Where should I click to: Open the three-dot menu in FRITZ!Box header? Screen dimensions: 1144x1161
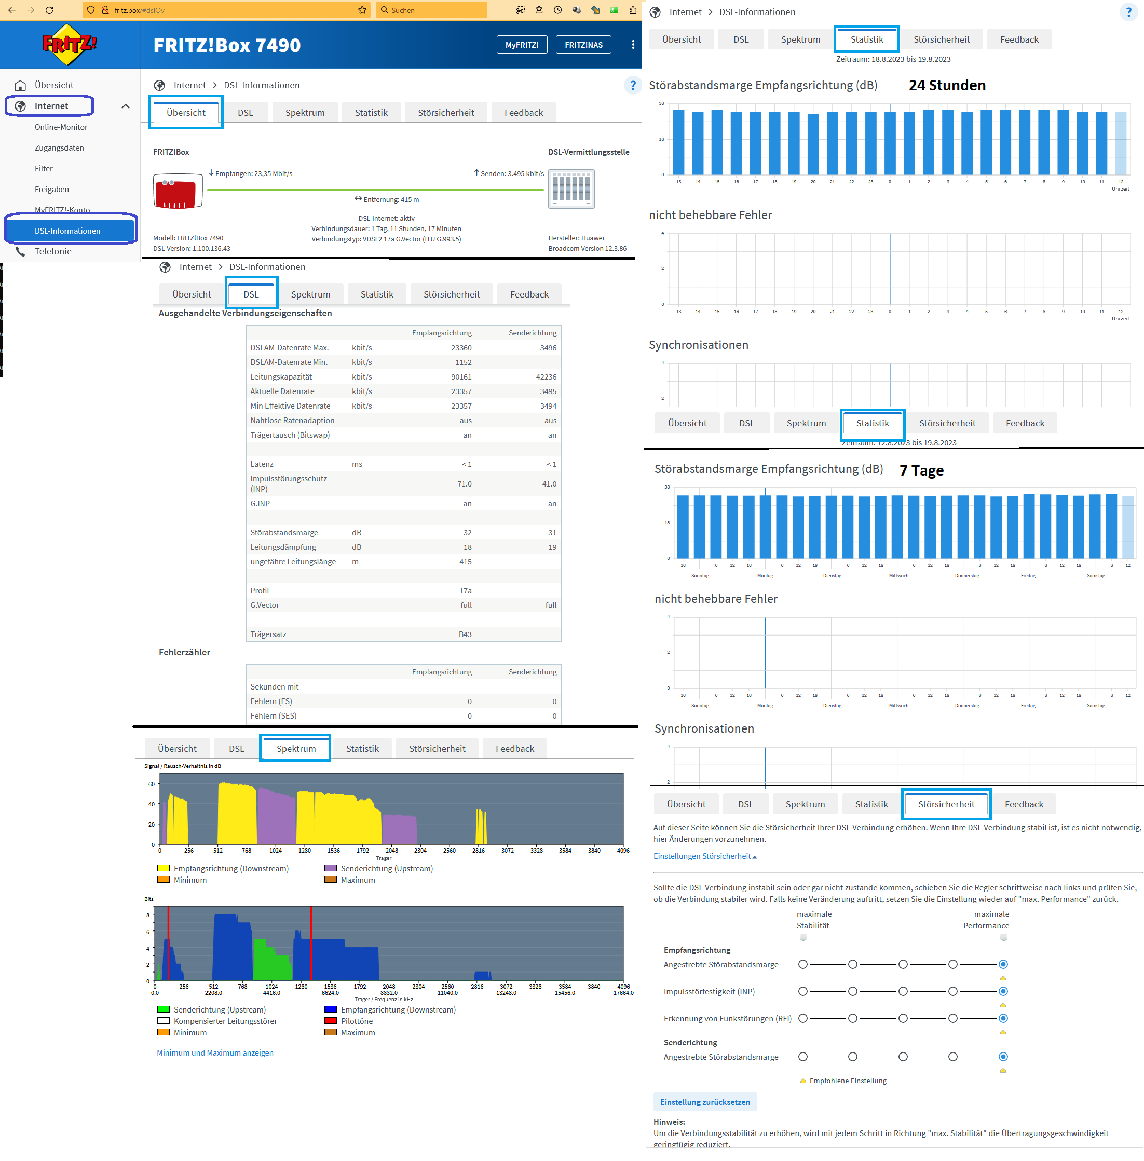coord(633,45)
